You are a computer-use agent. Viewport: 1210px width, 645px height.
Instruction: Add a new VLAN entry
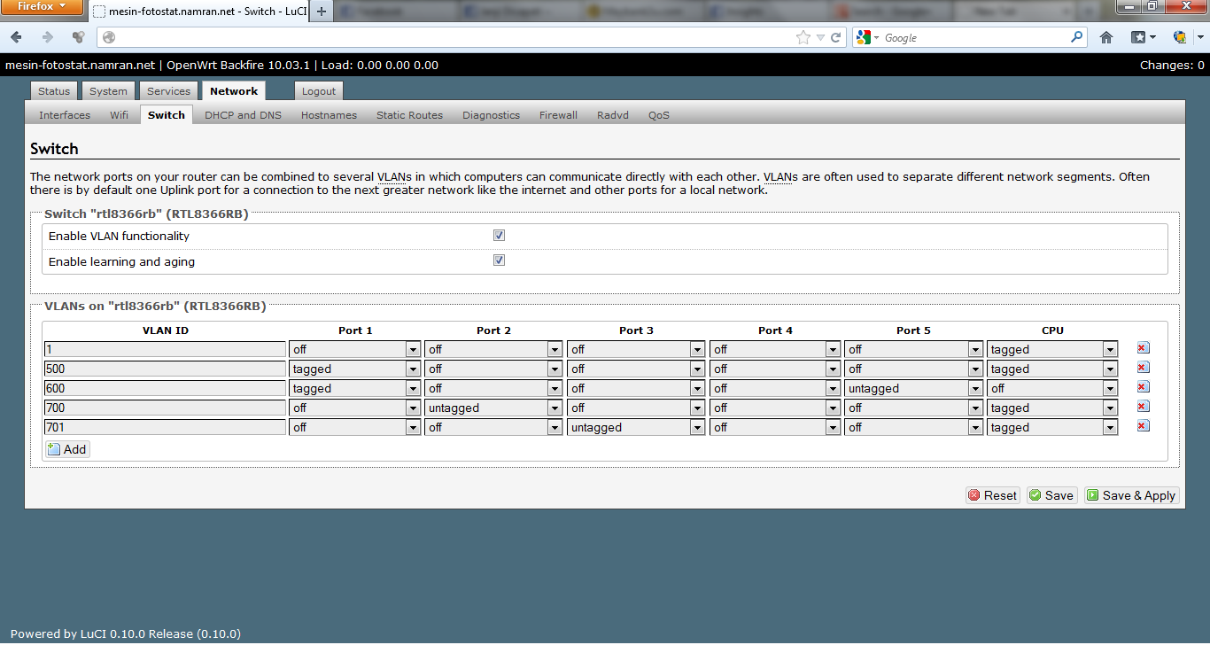(x=67, y=449)
